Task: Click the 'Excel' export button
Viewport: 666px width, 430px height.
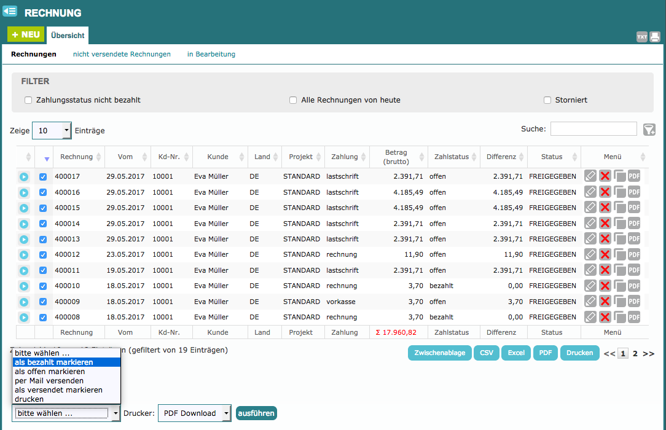Action: tap(515, 353)
